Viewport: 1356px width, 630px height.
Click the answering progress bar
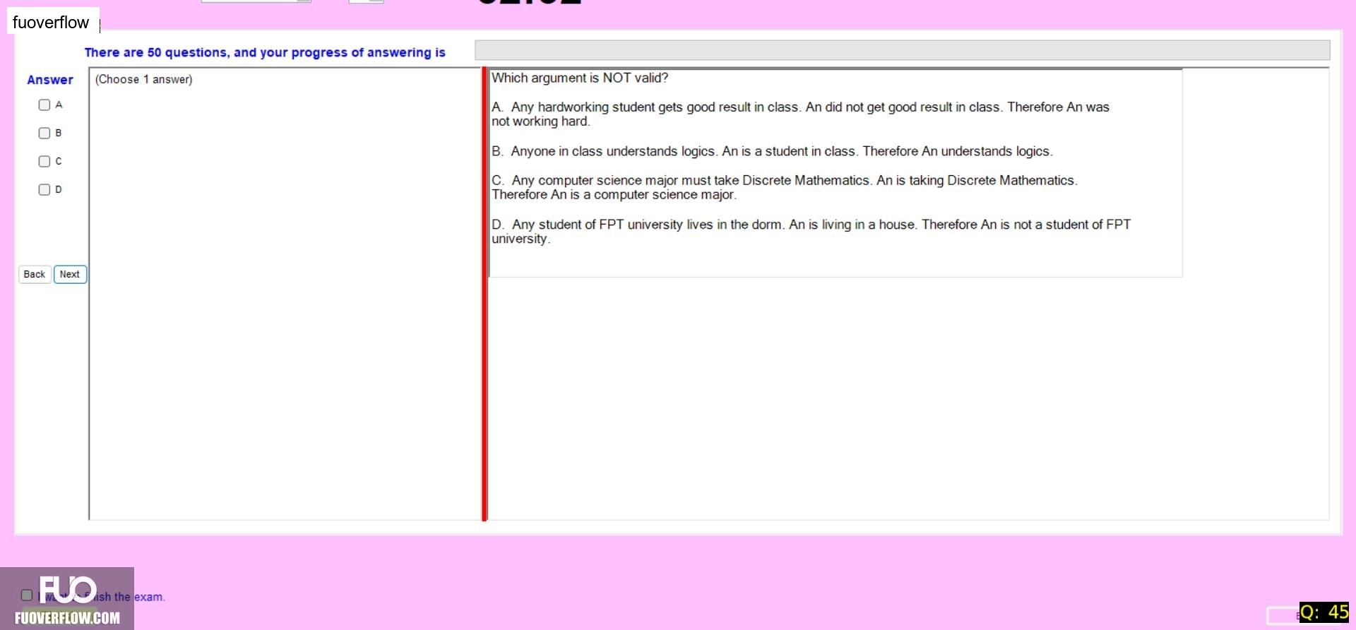coord(902,50)
